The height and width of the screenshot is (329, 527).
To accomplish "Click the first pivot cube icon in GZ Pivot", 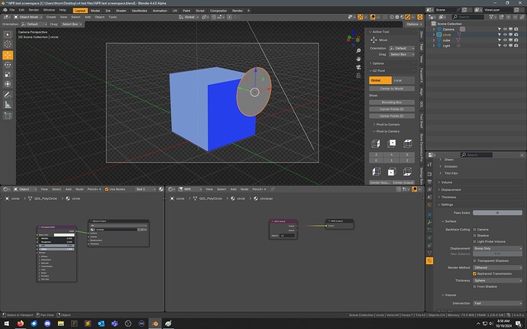I will pyautogui.click(x=376, y=144).
